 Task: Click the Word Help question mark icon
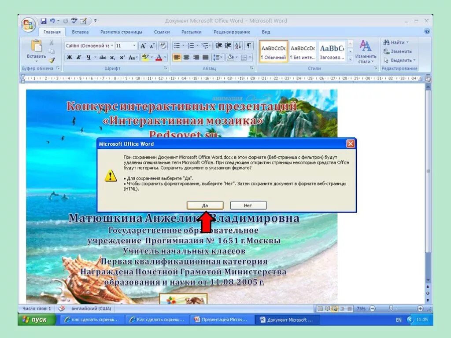click(x=427, y=31)
